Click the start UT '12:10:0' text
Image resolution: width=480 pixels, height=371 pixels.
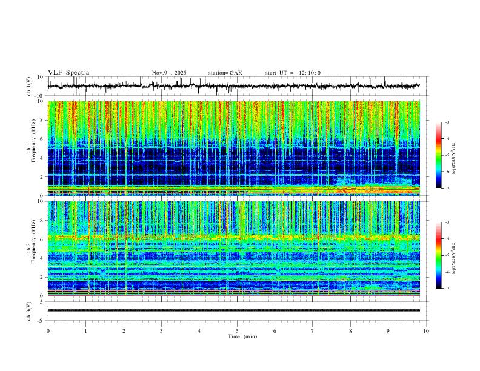pyautogui.click(x=310, y=73)
